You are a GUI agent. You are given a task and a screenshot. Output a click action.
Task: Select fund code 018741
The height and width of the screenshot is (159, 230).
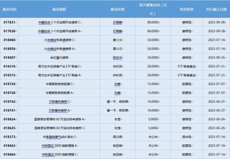tap(9, 110)
